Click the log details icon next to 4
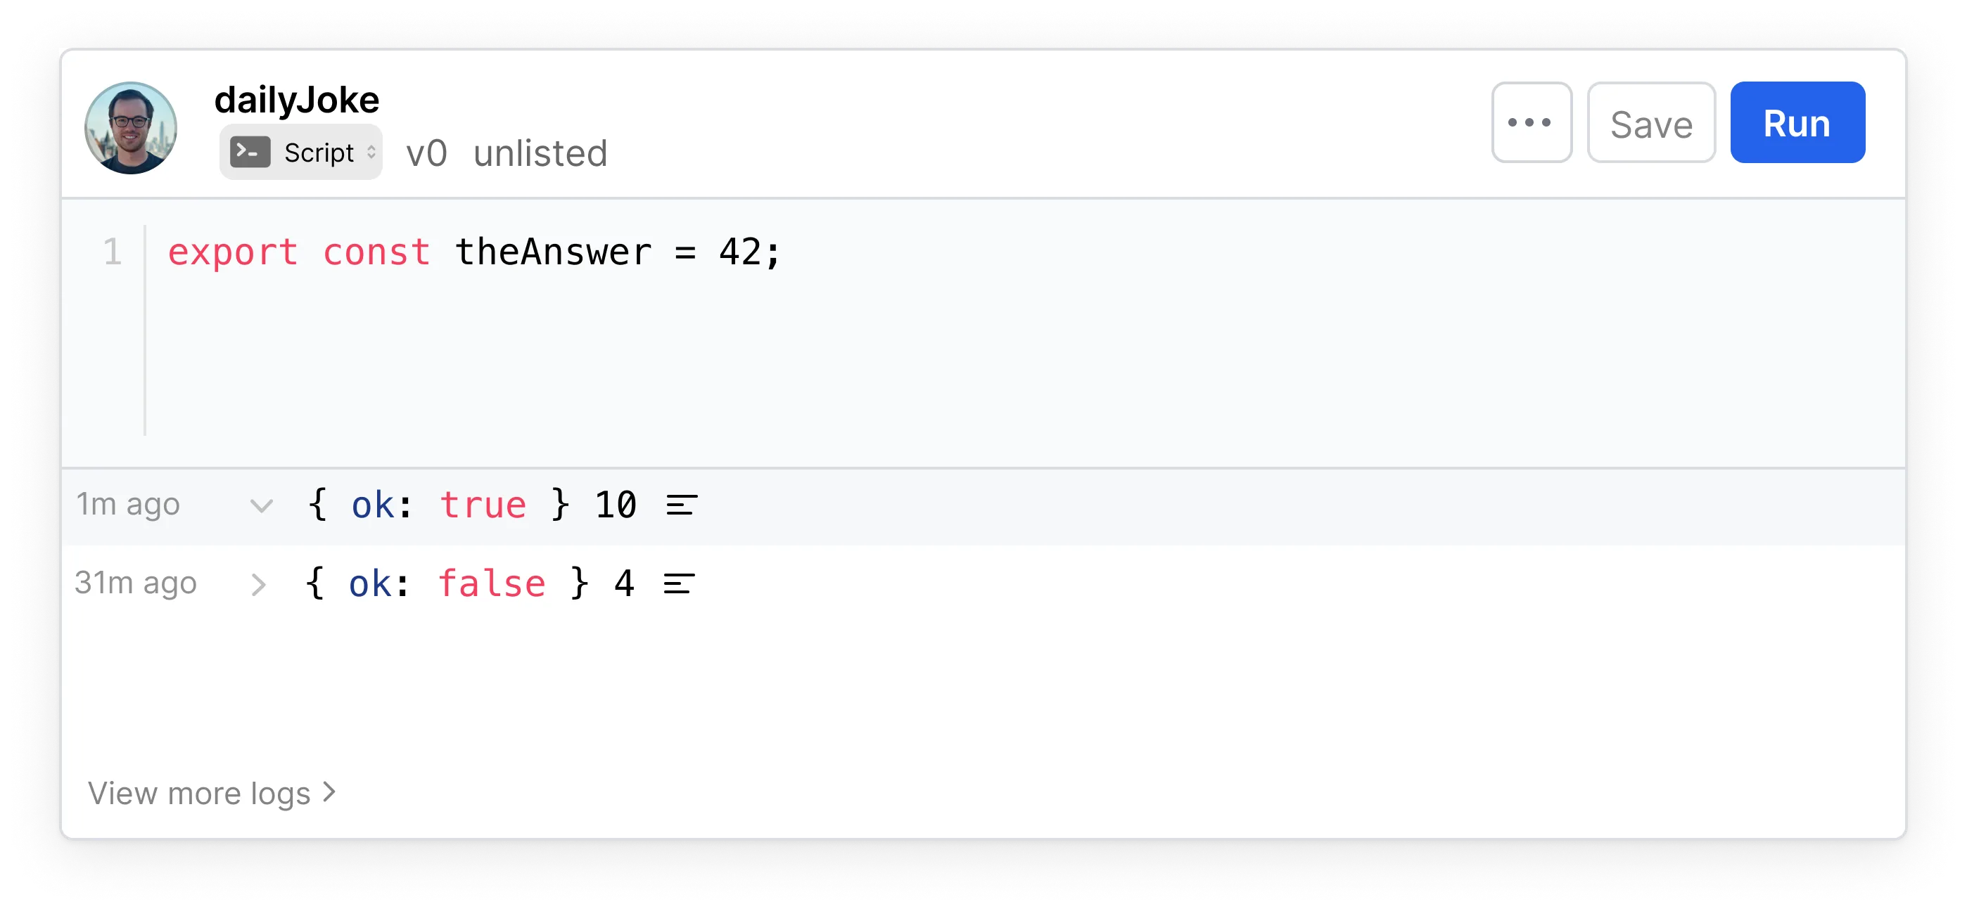This screenshot has width=1967, height=911. tap(680, 583)
